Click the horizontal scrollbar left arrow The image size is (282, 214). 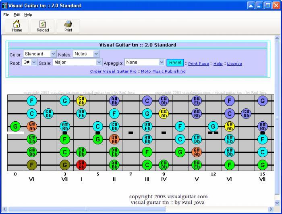pyautogui.click(x=5, y=209)
